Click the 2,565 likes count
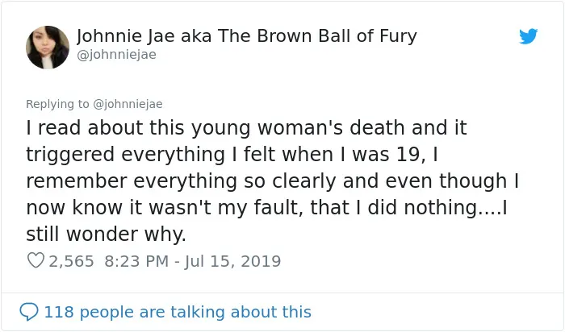The height and width of the screenshot is (332, 565). [71, 262]
